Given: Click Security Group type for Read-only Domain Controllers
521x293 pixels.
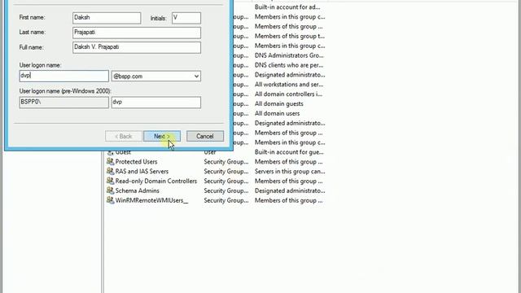Looking at the screenshot, I should coord(226,181).
